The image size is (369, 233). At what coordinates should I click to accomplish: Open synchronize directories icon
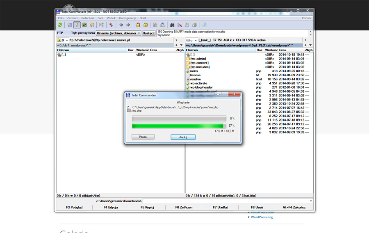[187, 25]
